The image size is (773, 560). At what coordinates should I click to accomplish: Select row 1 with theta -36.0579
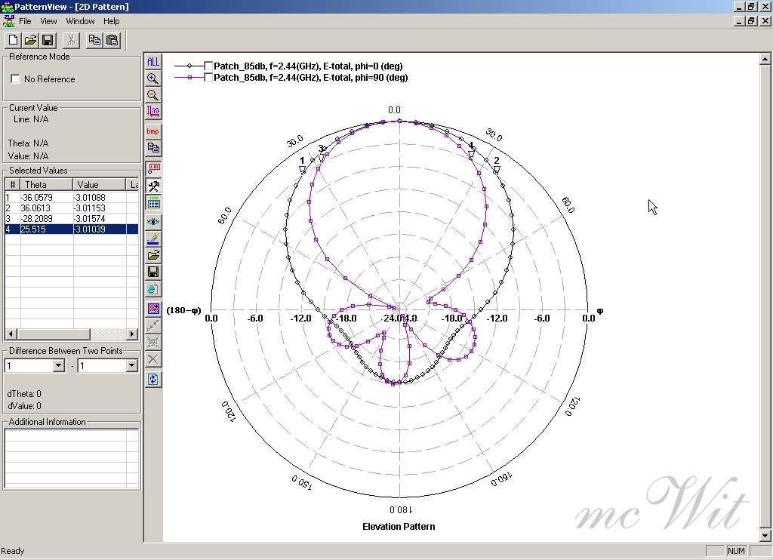click(x=45, y=197)
